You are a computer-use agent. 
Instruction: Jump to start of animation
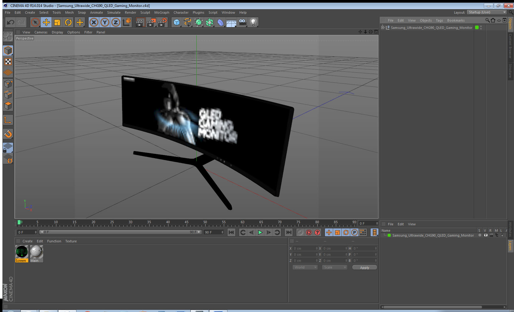(x=231, y=232)
